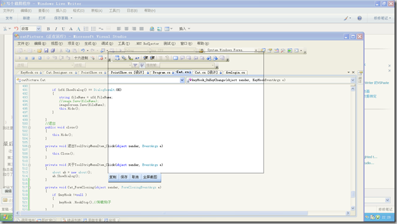Click the code editor vertical scrollbar down arrow

(x=353, y=208)
